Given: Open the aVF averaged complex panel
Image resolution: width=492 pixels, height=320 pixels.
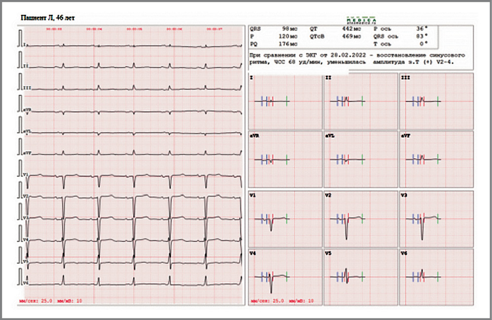Looking at the screenshot, I should point(436,159).
